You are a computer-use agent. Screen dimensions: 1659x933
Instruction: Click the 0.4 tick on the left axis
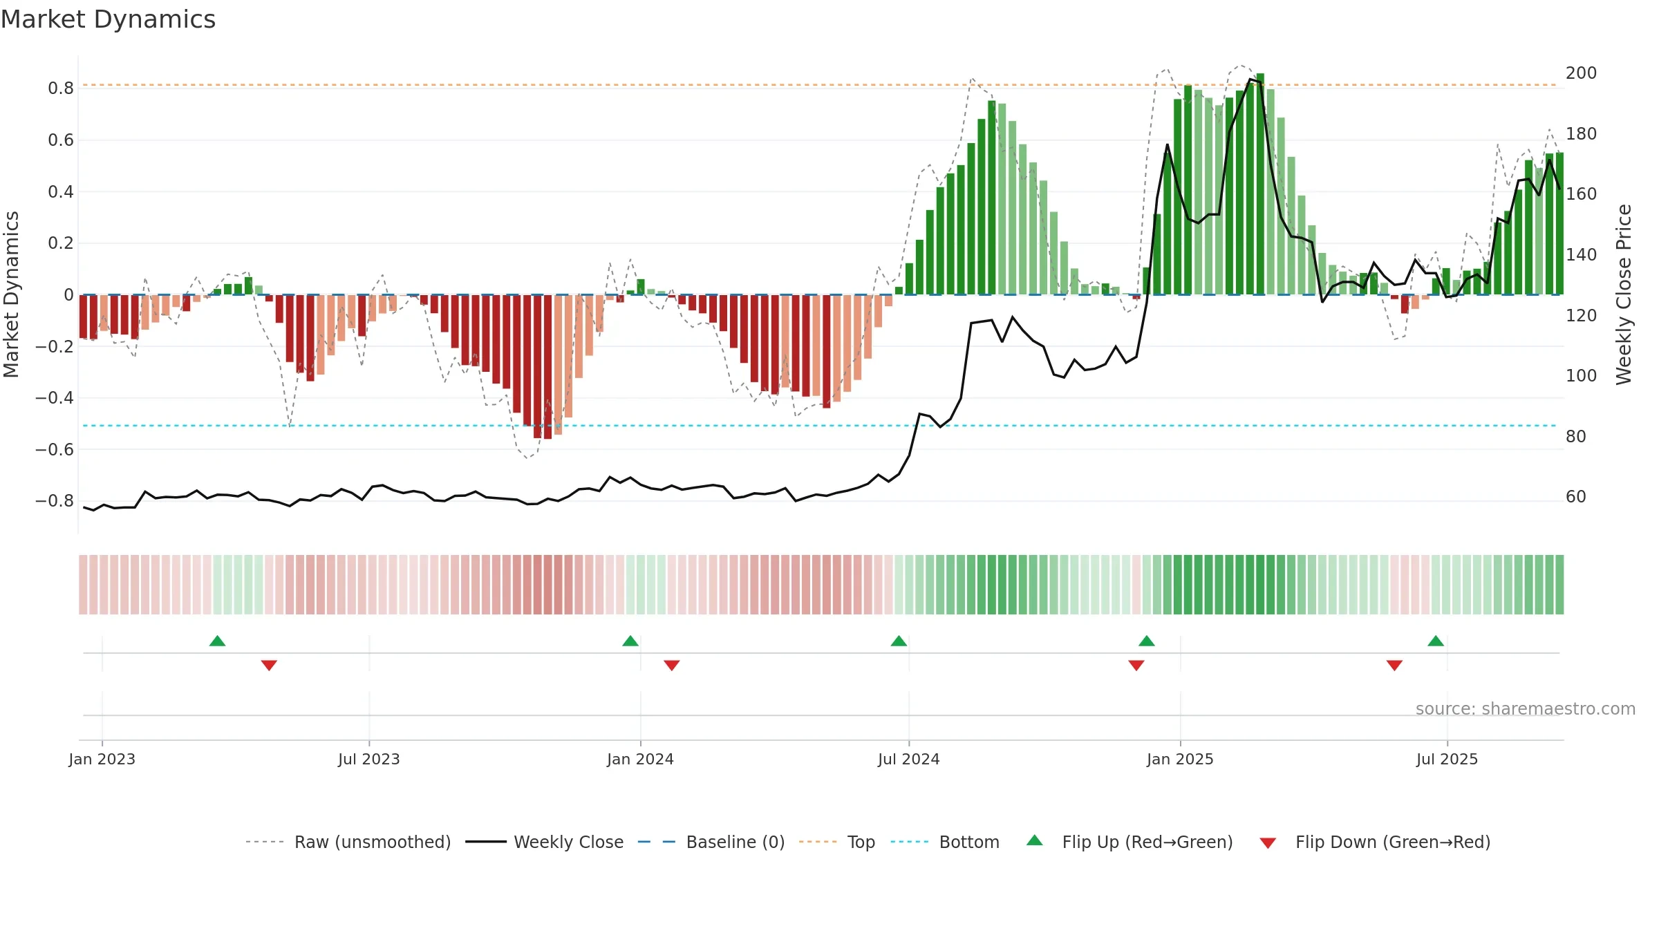coord(61,191)
